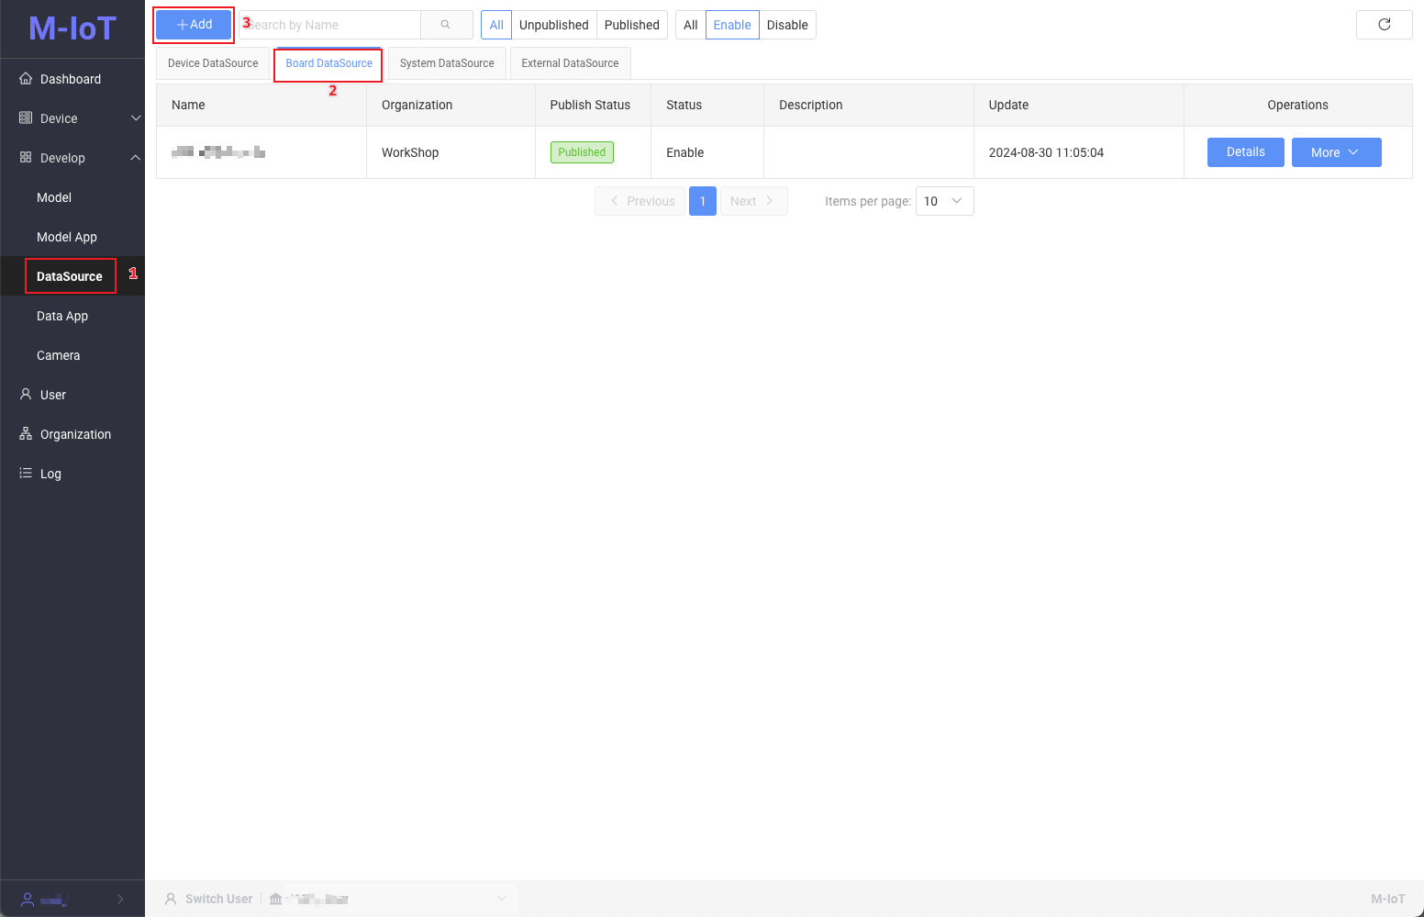
Task: Click the Organization tree icon
Action: [x=26, y=434]
